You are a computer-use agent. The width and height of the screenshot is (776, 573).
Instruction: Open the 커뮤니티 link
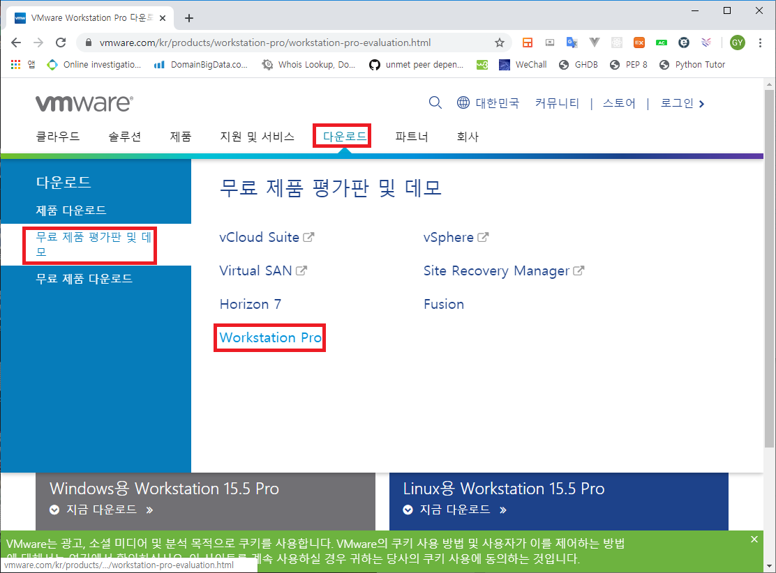pos(557,103)
